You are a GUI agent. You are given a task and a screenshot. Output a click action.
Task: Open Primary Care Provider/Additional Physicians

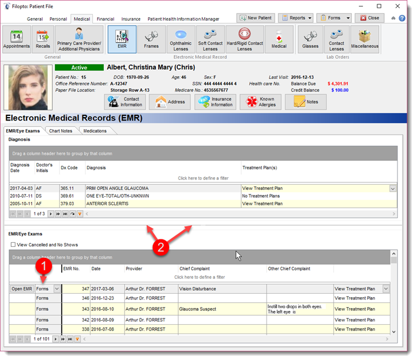coord(79,39)
